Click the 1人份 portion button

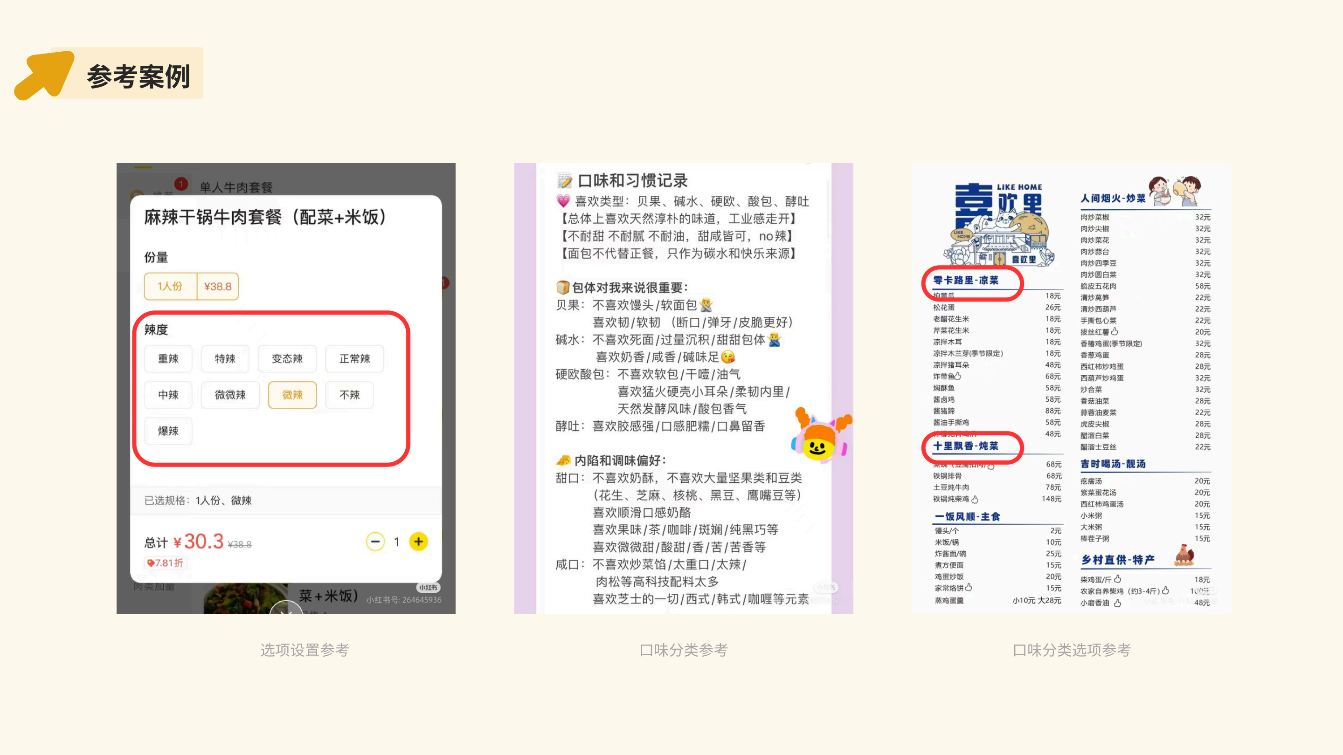(x=171, y=286)
